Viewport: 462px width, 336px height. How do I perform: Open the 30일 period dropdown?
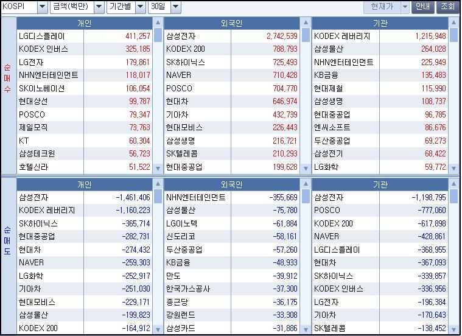point(175,7)
